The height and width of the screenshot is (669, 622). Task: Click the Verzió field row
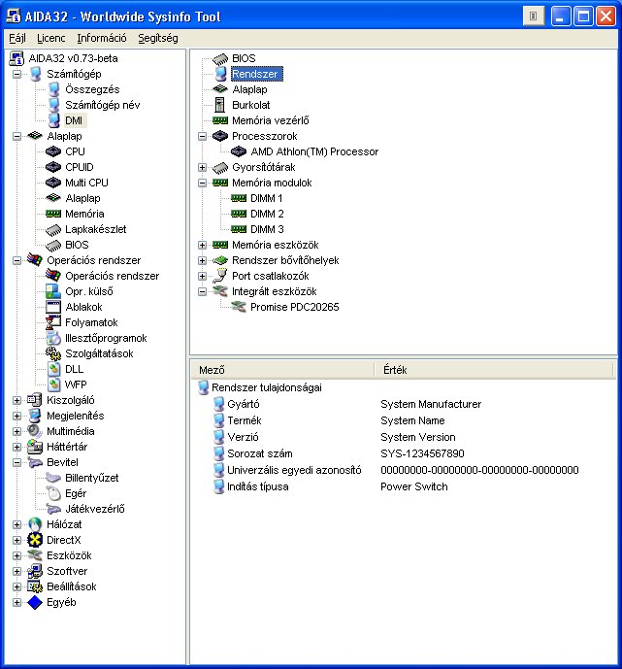[334, 437]
